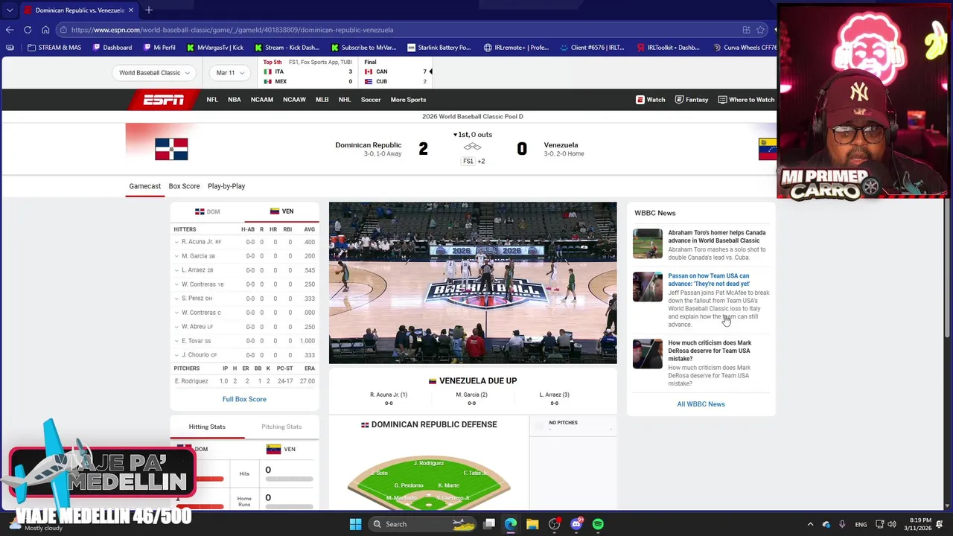Go to browser home page

coord(45,30)
